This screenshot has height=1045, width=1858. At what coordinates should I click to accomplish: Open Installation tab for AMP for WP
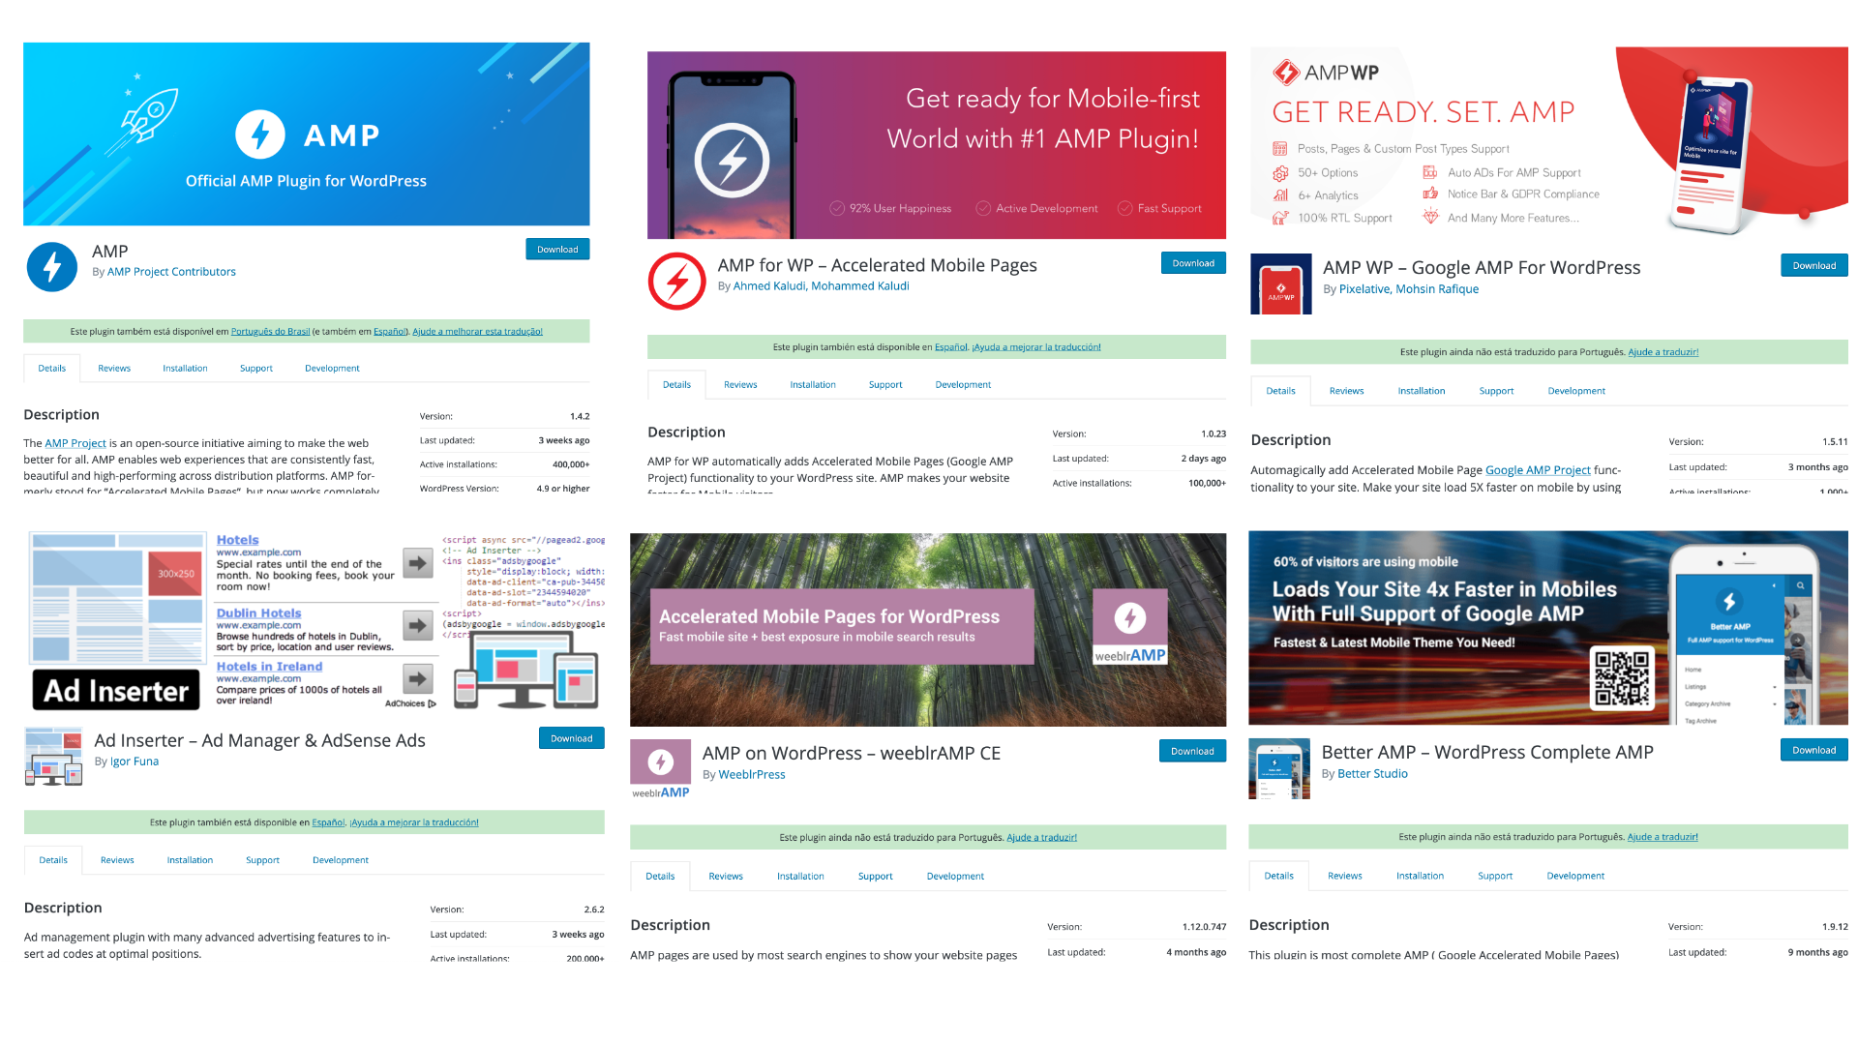pos(812,385)
